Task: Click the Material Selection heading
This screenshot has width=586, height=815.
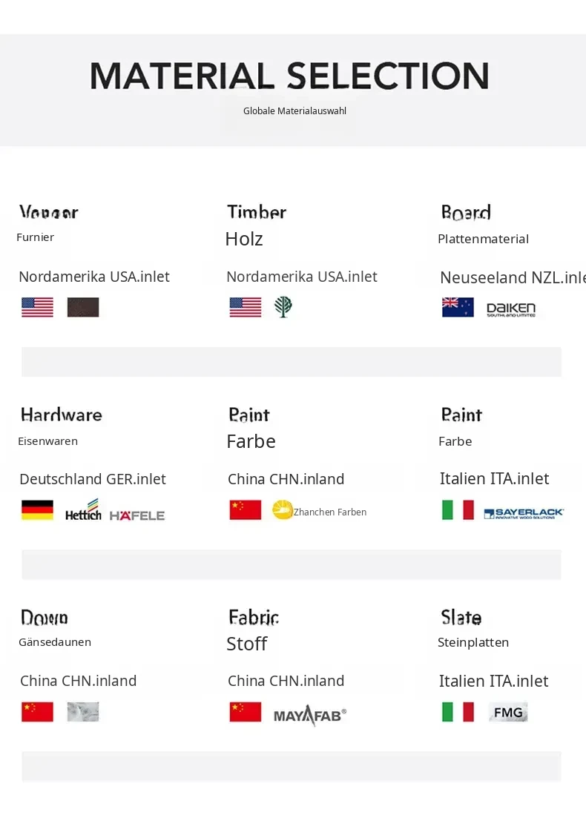Action: click(289, 76)
